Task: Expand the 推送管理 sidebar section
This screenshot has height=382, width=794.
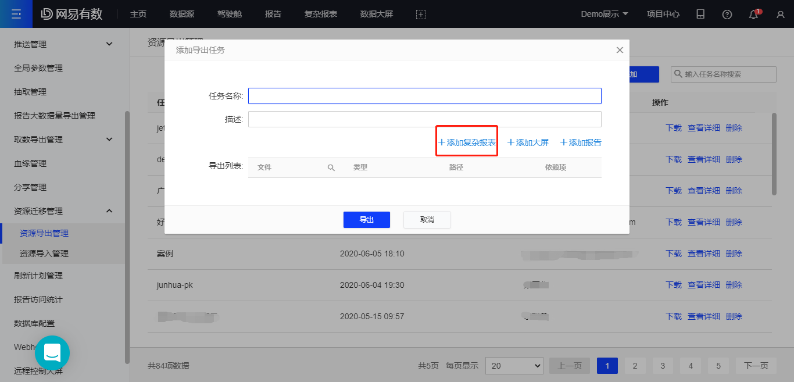Action: click(109, 44)
